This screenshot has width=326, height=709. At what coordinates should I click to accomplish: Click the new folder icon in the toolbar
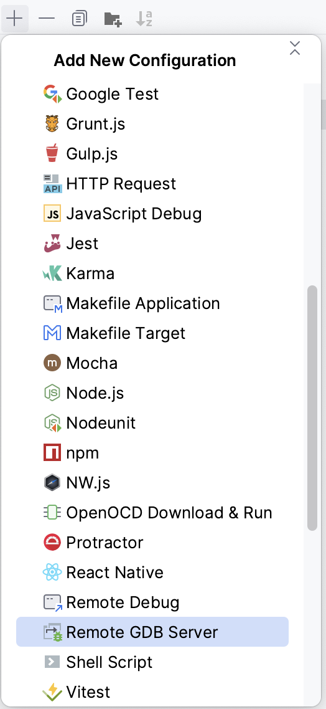[x=113, y=19]
